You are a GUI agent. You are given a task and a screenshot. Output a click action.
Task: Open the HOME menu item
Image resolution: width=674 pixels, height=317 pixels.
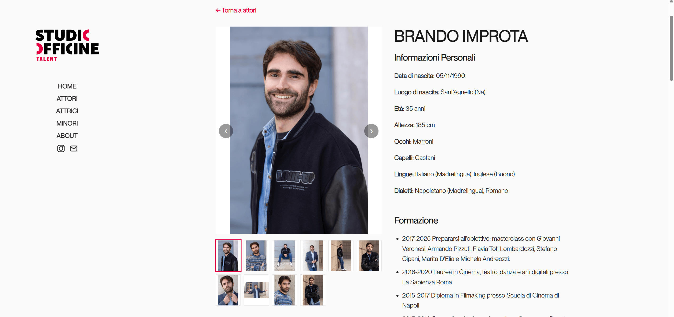pyautogui.click(x=67, y=86)
